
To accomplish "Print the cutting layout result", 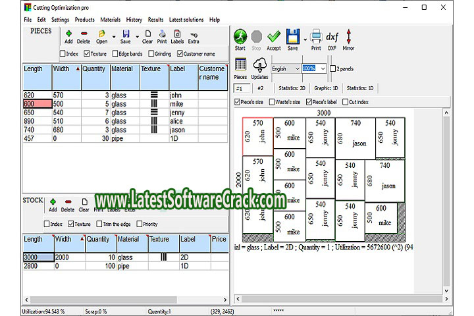I will pyautogui.click(x=316, y=39).
